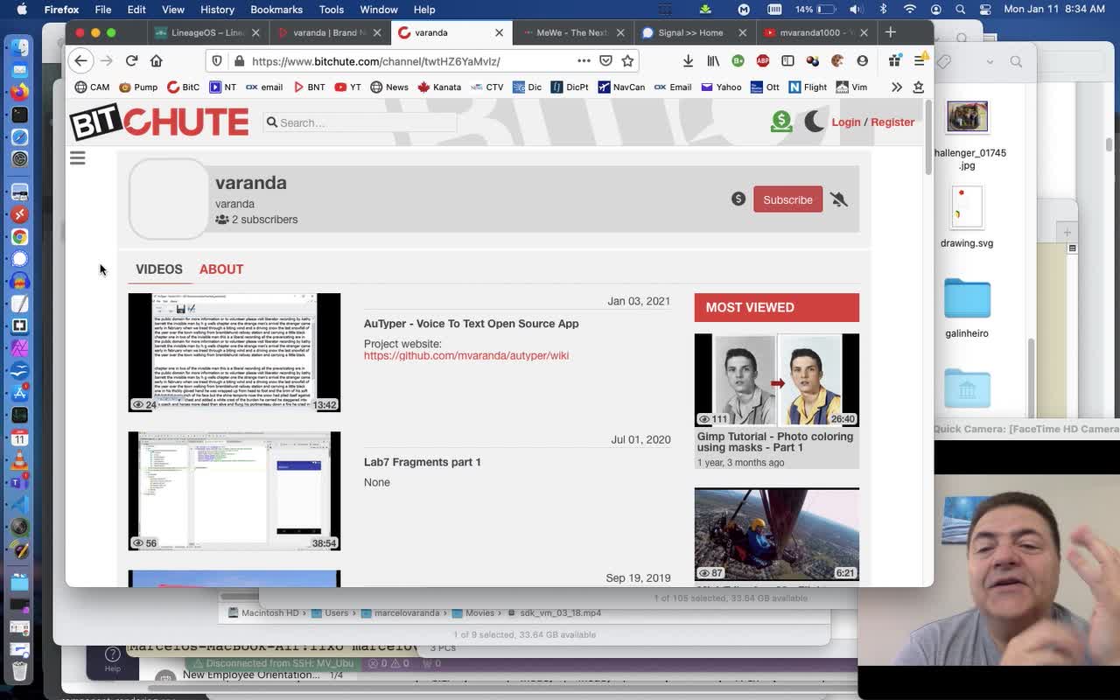Open the volume menu bar control
The width and height of the screenshot is (1120, 700).
[x=857, y=9]
